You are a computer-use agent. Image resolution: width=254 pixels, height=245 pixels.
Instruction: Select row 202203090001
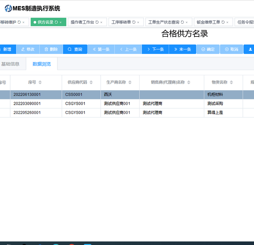[x=127, y=104]
